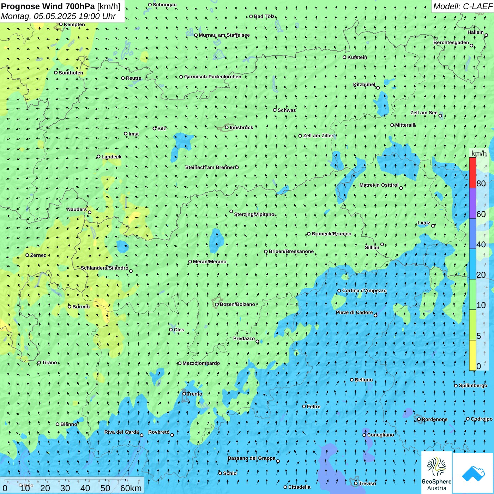Click the Landeck location marker

[98, 157]
